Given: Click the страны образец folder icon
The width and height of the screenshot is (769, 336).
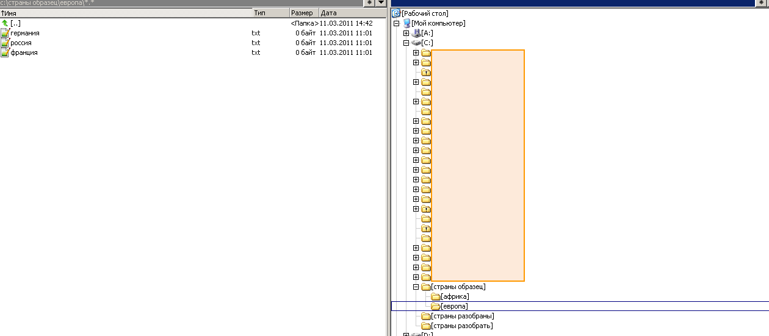Looking at the screenshot, I should pyautogui.click(x=426, y=287).
